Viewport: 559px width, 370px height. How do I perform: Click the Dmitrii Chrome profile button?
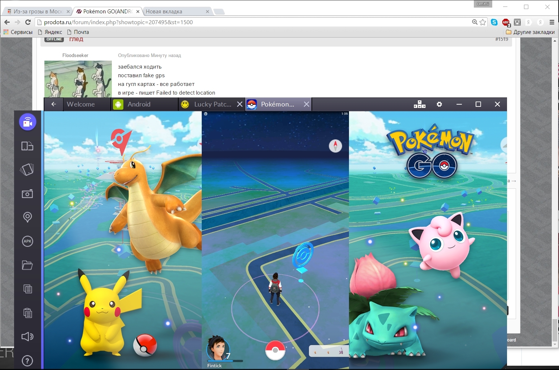483,4
